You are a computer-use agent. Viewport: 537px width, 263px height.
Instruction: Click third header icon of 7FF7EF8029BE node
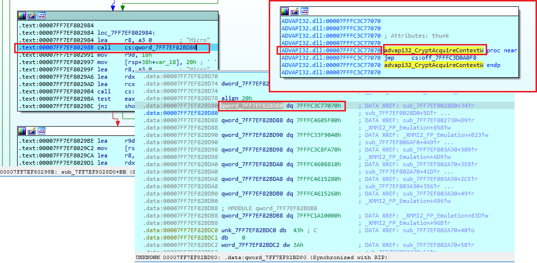tap(42, 131)
